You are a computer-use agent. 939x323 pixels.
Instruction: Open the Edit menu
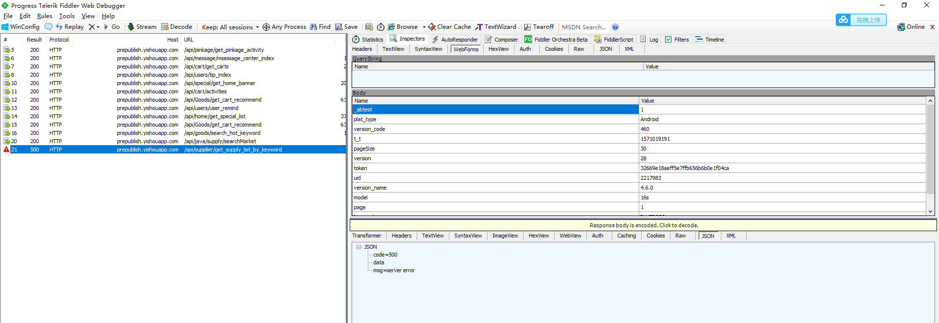25,16
